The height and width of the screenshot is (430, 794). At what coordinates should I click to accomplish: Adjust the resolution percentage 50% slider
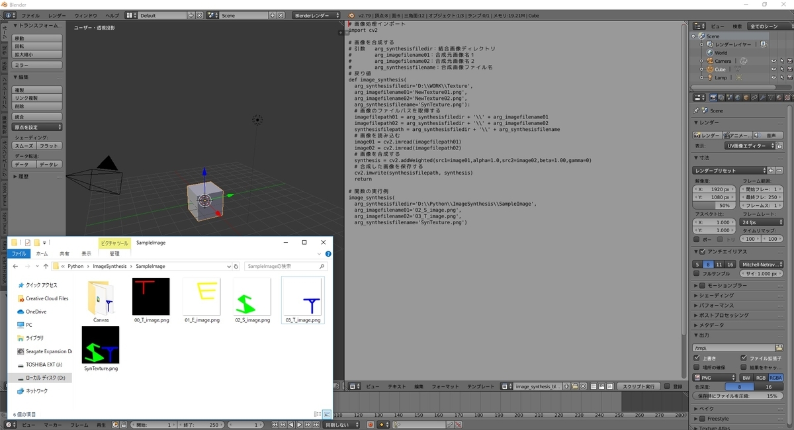click(713, 206)
